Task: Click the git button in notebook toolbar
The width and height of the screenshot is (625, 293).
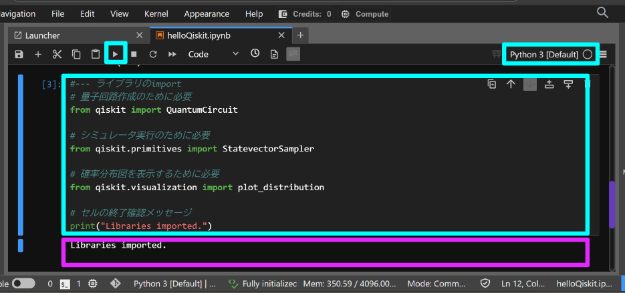Action: point(293,54)
